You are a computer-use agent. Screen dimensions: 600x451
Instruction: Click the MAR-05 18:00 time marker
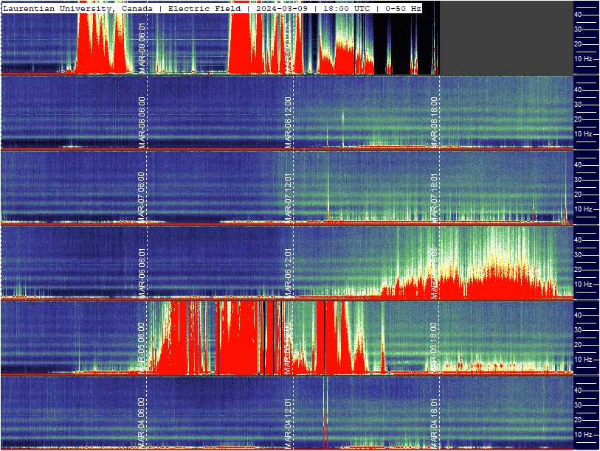pos(434,348)
